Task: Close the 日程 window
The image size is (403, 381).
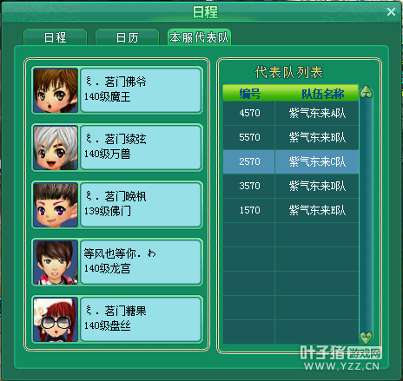Action: coord(391,12)
